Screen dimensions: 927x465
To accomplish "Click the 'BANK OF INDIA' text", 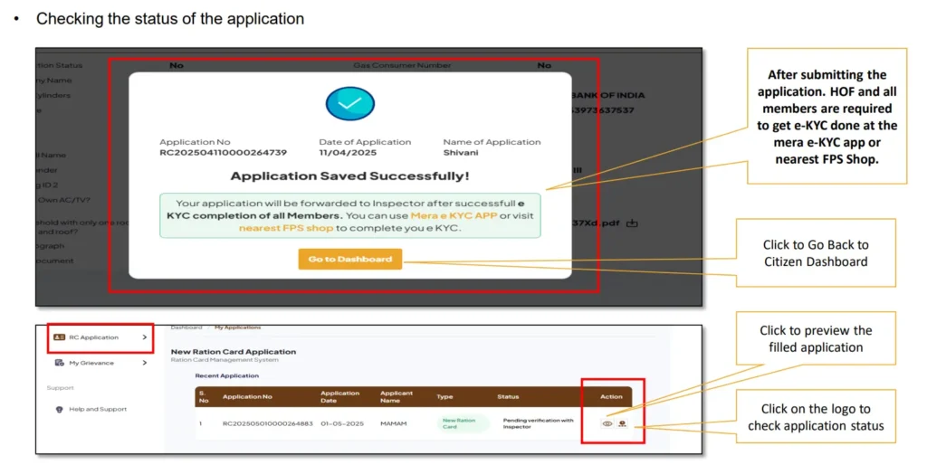I will click(x=607, y=95).
